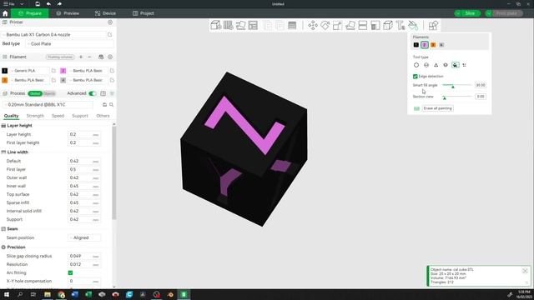Open the printer preset dropdown
Image resolution: width=534 pixels, height=300 pixels.
tap(53, 35)
